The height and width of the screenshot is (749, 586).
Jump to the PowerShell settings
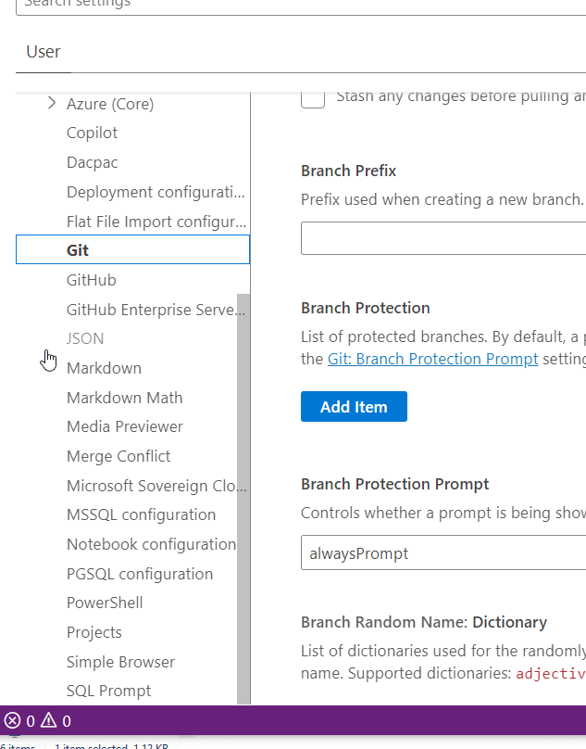click(x=105, y=603)
